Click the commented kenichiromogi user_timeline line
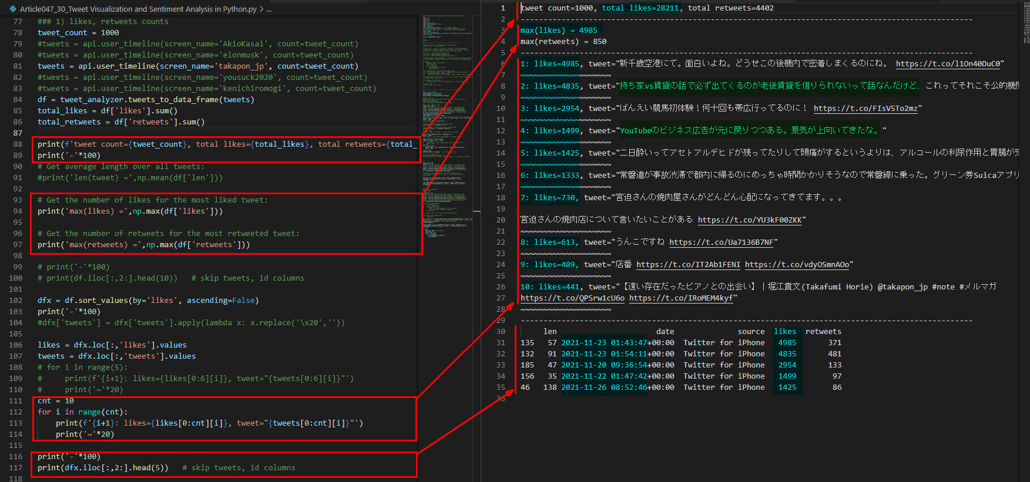 point(207,89)
